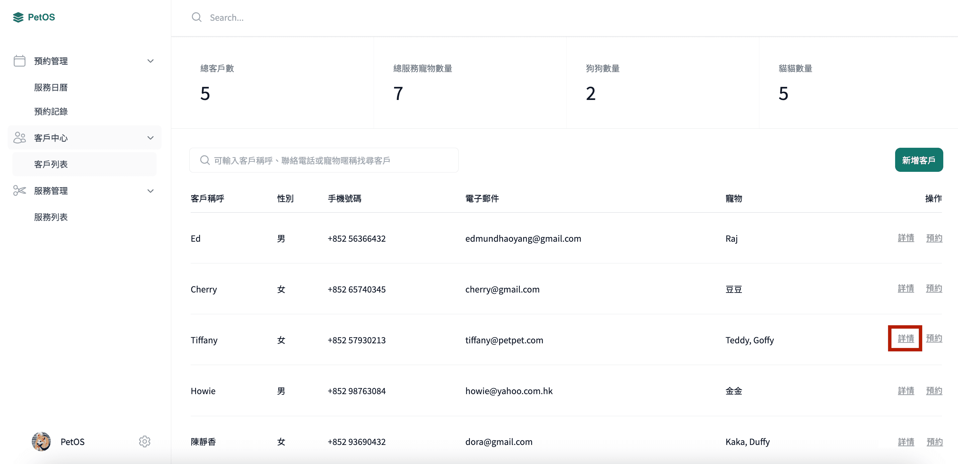Collapse the 客戶中心 section chevron

[150, 138]
